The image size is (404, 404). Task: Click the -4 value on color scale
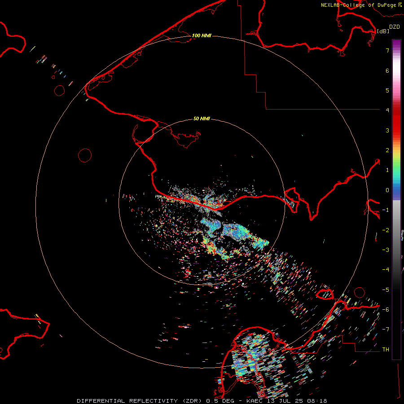(386, 270)
